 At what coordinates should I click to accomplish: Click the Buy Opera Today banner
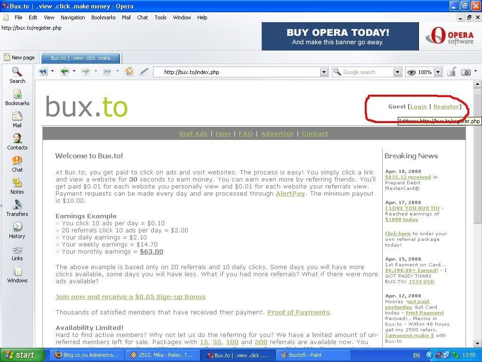pos(340,36)
